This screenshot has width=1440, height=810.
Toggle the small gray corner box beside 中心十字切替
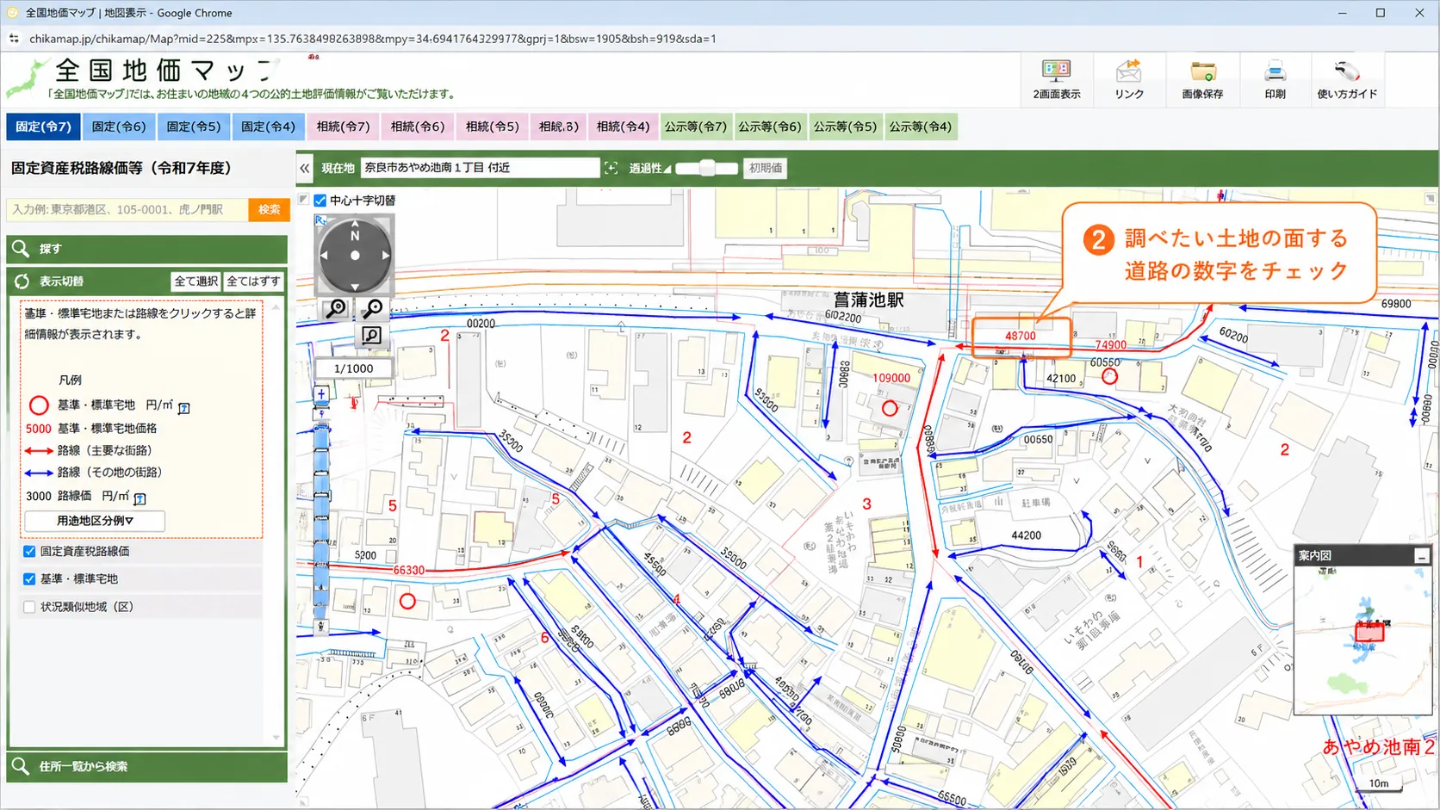click(303, 200)
